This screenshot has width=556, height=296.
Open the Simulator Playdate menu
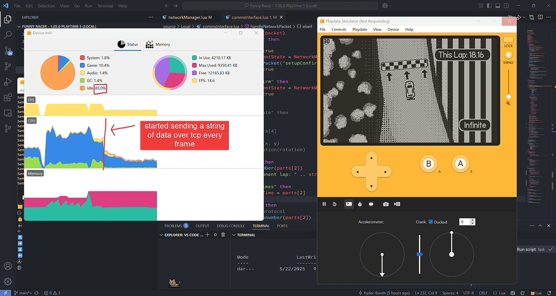[359, 29]
